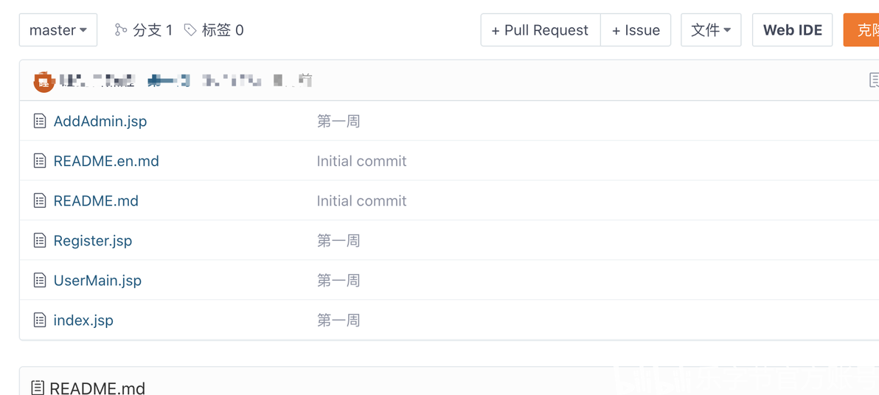This screenshot has width=879, height=395.
Task: Click the file icon beside index.jsp
Action: coord(40,320)
